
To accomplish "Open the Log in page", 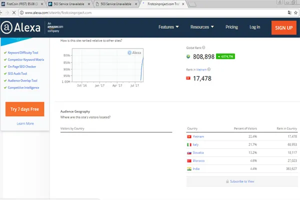I will pos(254,27).
